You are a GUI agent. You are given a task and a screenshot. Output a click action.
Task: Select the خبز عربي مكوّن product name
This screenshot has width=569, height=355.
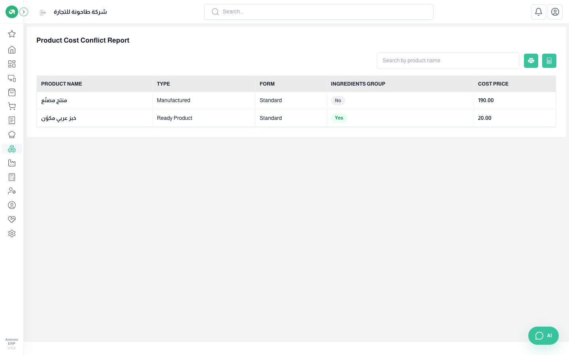(x=58, y=118)
